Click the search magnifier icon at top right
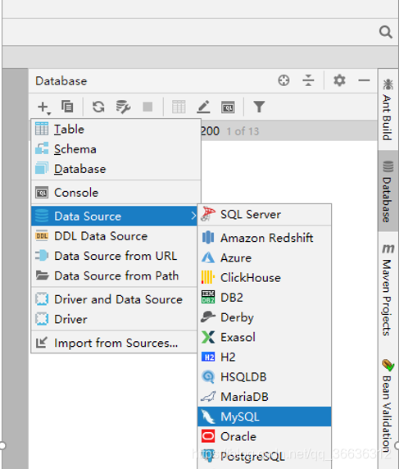The image size is (399, 469). coord(386,31)
